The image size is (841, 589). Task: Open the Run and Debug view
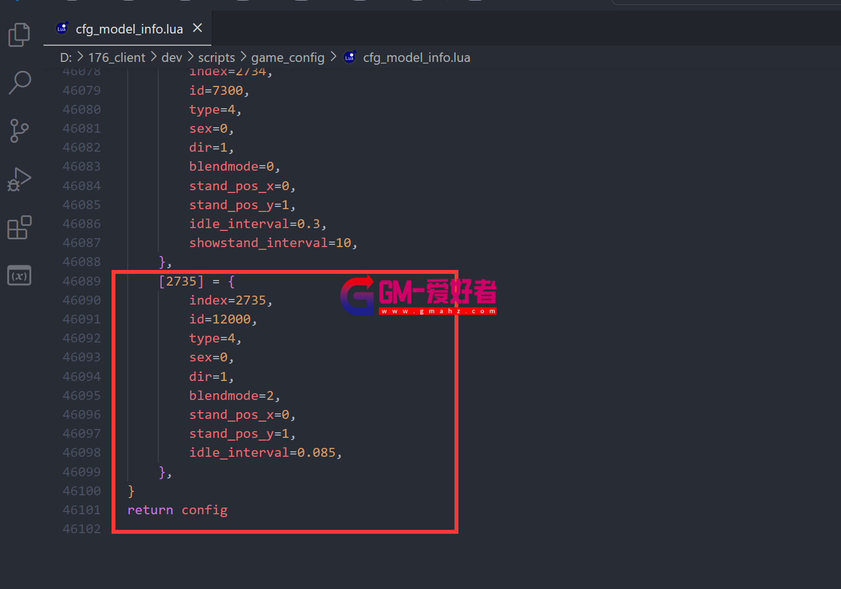(x=20, y=179)
